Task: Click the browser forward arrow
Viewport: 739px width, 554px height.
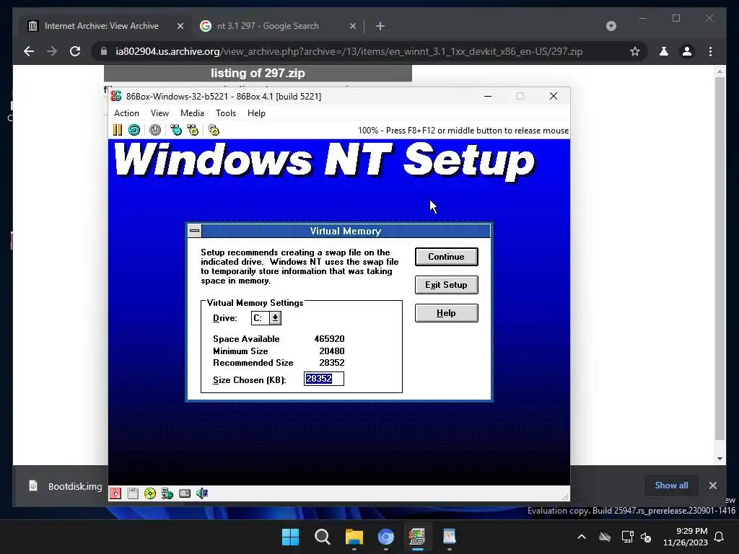Action: point(52,51)
